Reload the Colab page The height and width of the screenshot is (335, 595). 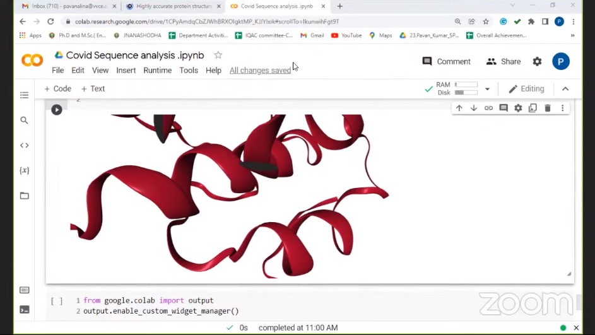tap(50, 21)
